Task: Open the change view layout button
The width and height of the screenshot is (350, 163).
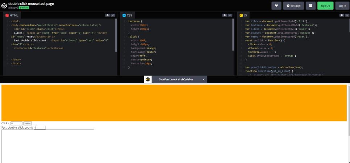Action: (x=311, y=6)
